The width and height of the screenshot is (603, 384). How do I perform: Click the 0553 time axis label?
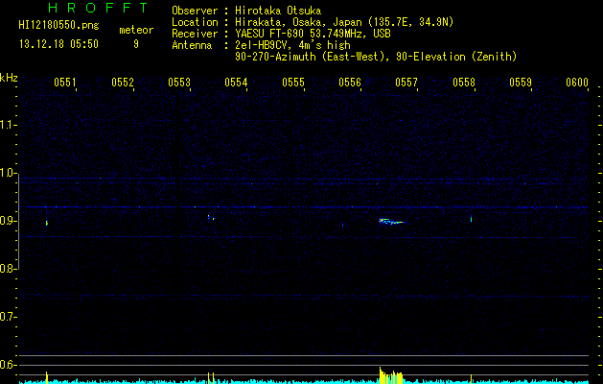click(x=179, y=83)
